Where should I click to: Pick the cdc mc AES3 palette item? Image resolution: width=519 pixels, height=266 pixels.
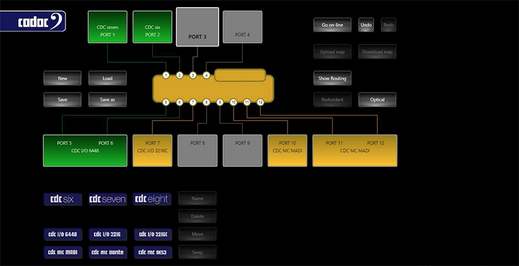pos(153,252)
